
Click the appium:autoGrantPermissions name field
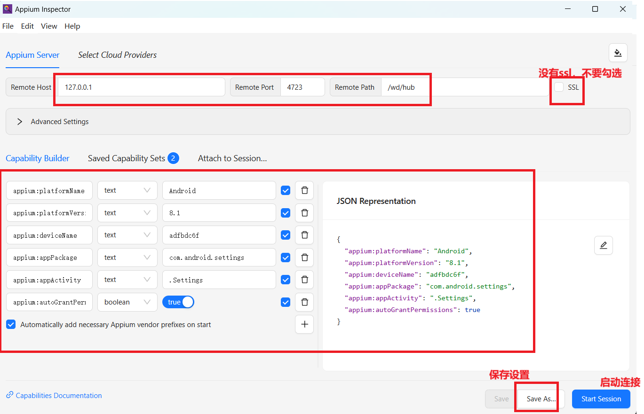pyautogui.click(x=49, y=302)
